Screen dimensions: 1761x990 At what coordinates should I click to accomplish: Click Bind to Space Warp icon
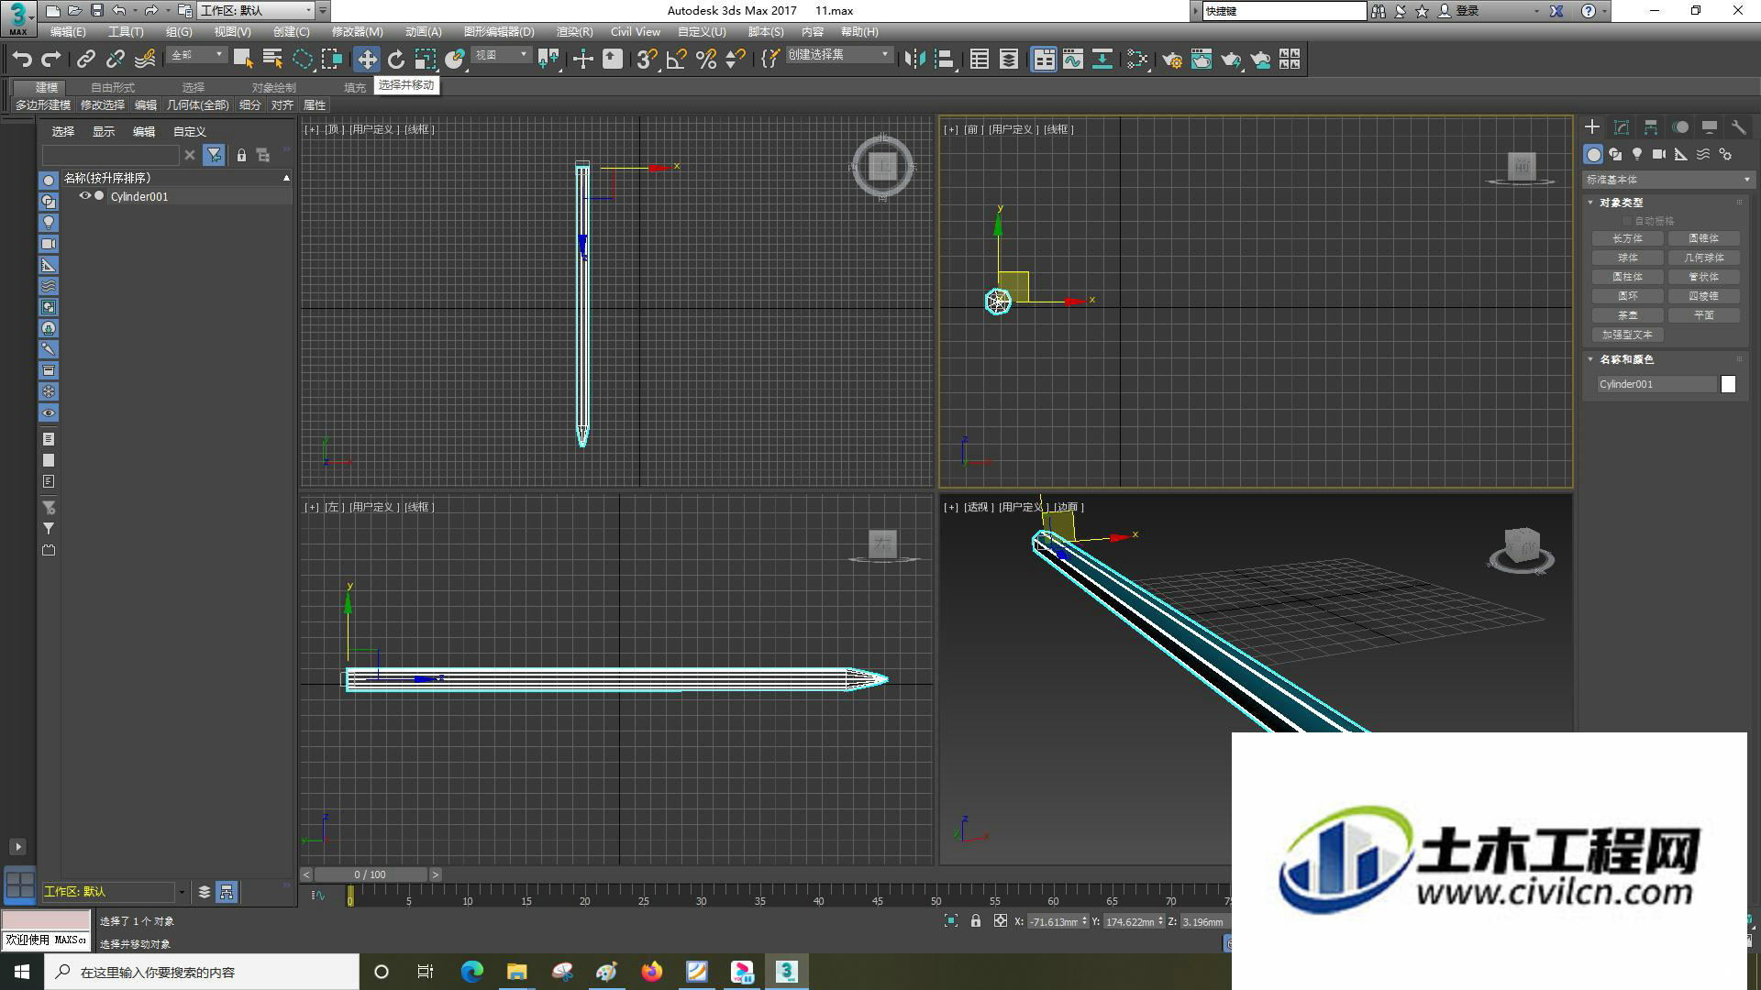click(x=145, y=60)
